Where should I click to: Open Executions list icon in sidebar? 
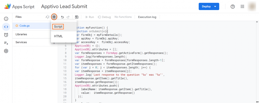click(x=6, y=43)
